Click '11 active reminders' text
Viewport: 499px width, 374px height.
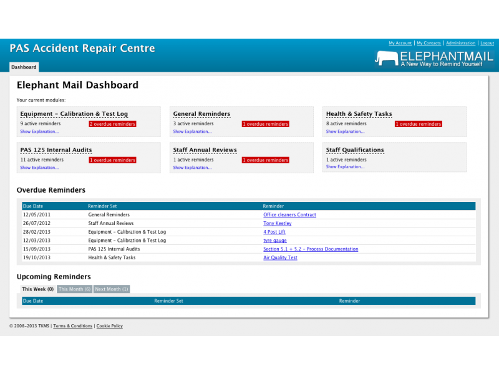click(x=42, y=160)
